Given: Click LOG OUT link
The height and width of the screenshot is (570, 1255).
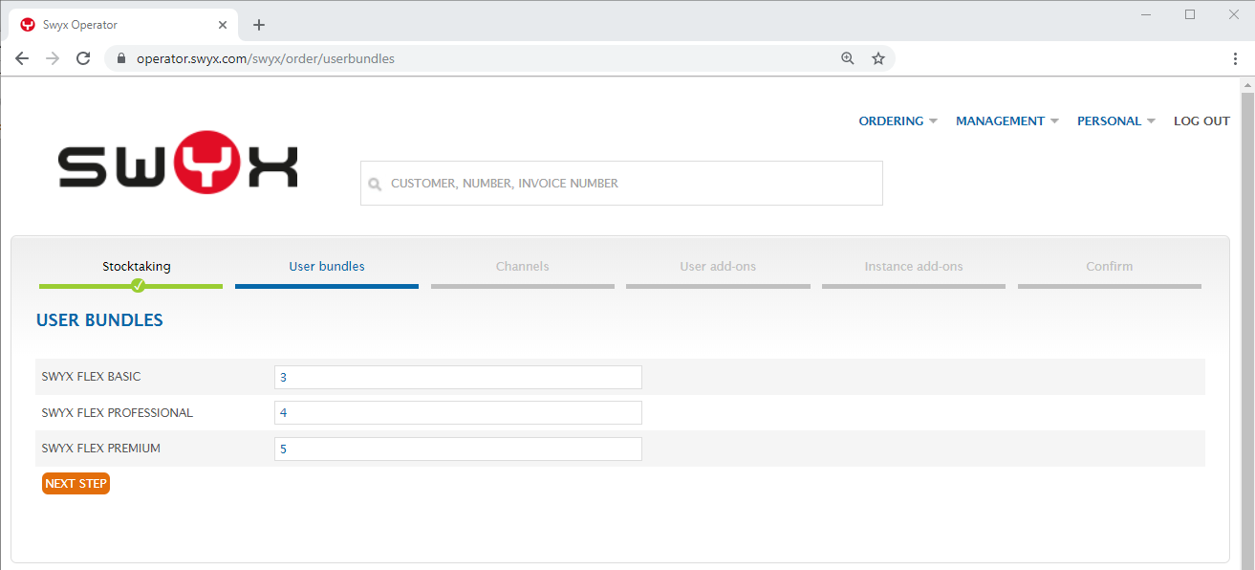Looking at the screenshot, I should tap(1201, 121).
